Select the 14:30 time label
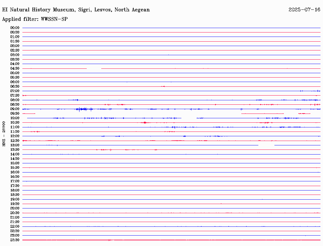Image resolution: width=323 pixels, height=246 pixels. [x=15, y=159]
